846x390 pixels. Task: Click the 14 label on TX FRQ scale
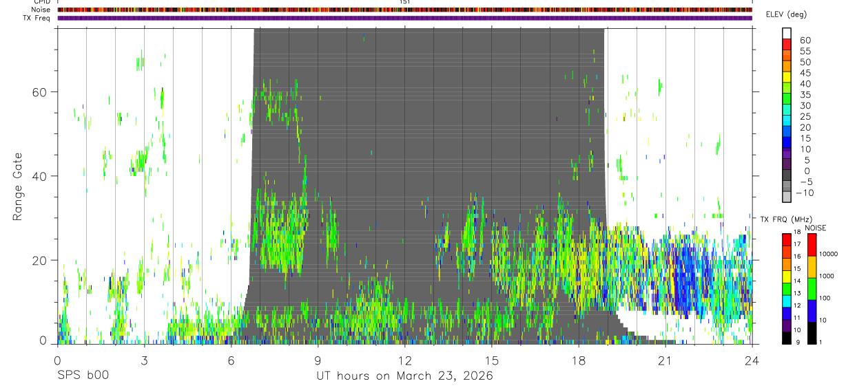(x=796, y=281)
